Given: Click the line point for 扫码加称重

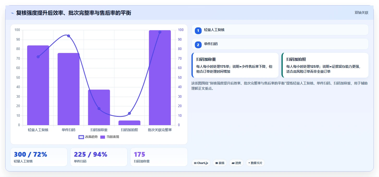Looking at the screenshot, I should coord(99,109).
